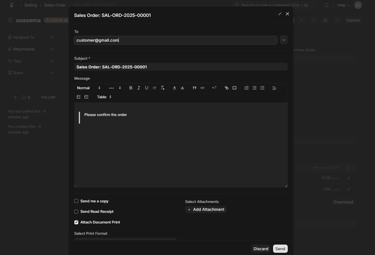Go to next document arrow
This screenshot has height=255, width=375.
coord(313,20)
